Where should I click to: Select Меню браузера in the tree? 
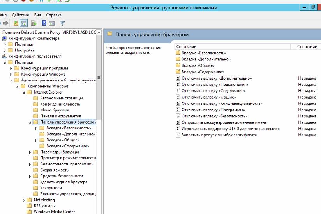tap(55, 110)
